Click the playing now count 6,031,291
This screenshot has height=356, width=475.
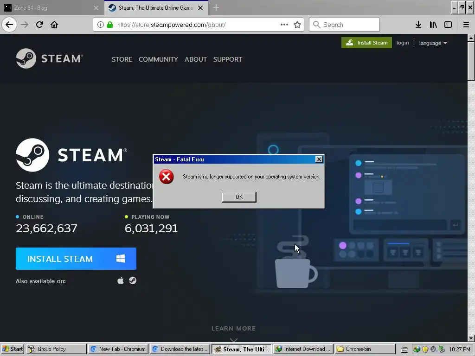pos(151,228)
